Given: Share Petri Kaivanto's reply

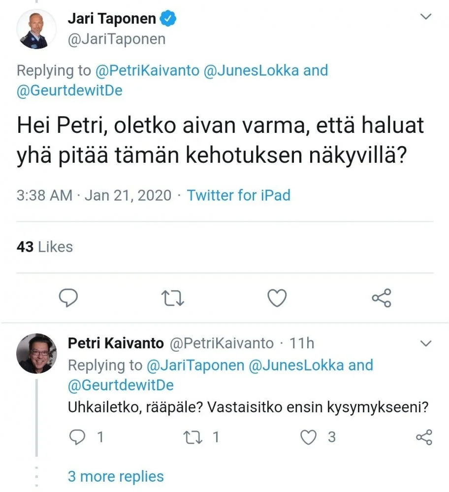Looking at the screenshot, I should (x=424, y=436).
